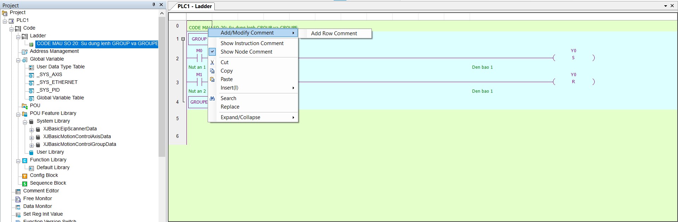This screenshot has width=678, height=222.
Task: Collapse the Global Variable tree node
Action: (18, 60)
